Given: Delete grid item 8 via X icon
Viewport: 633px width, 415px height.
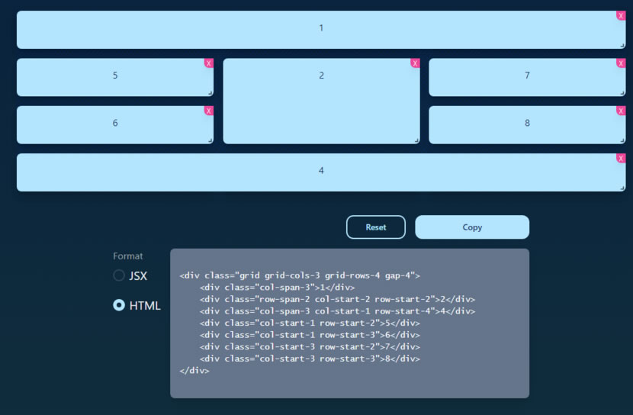Looking at the screenshot, I should pyautogui.click(x=621, y=111).
